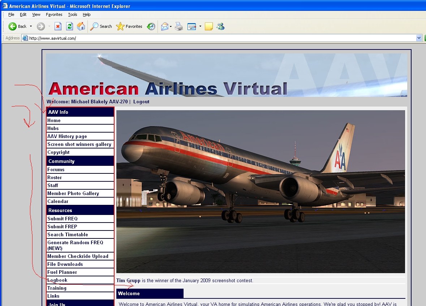426x306 pixels.
Task: Open the Search pane from the toolbar
Action: coord(101,26)
